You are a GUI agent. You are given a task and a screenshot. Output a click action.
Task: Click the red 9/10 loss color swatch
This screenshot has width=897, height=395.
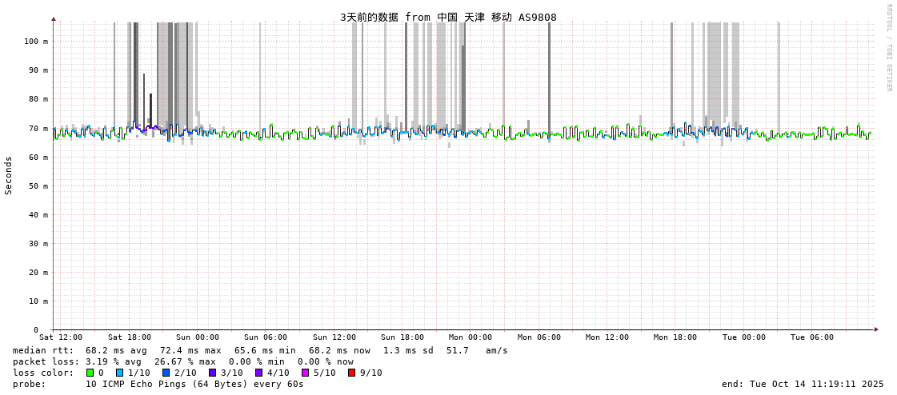pyautogui.click(x=351, y=373)
